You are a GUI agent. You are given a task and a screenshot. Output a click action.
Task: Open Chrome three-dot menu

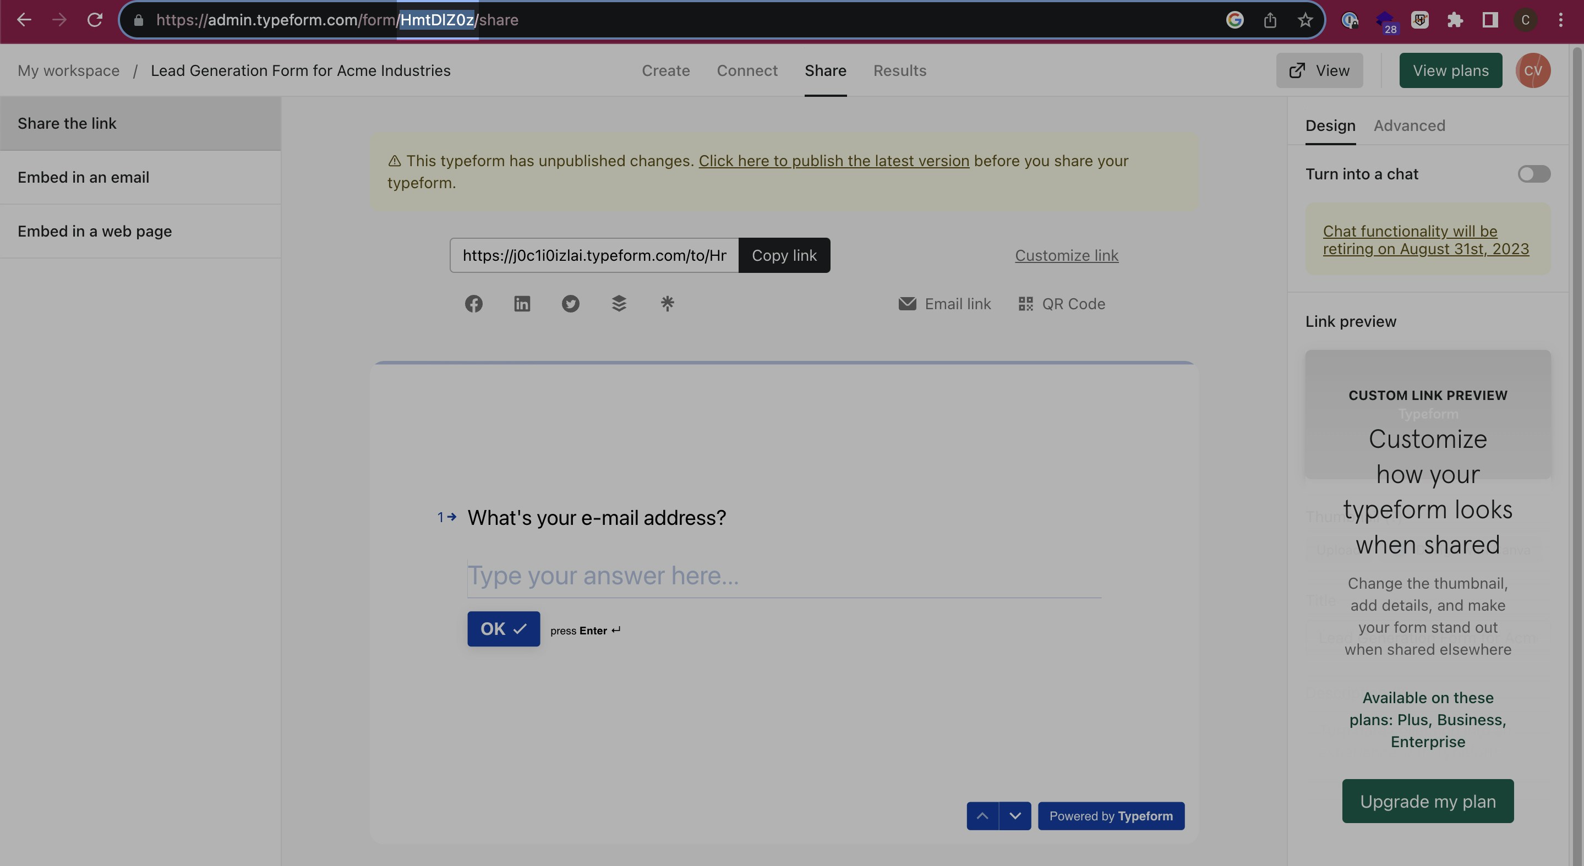(1561, 20)
